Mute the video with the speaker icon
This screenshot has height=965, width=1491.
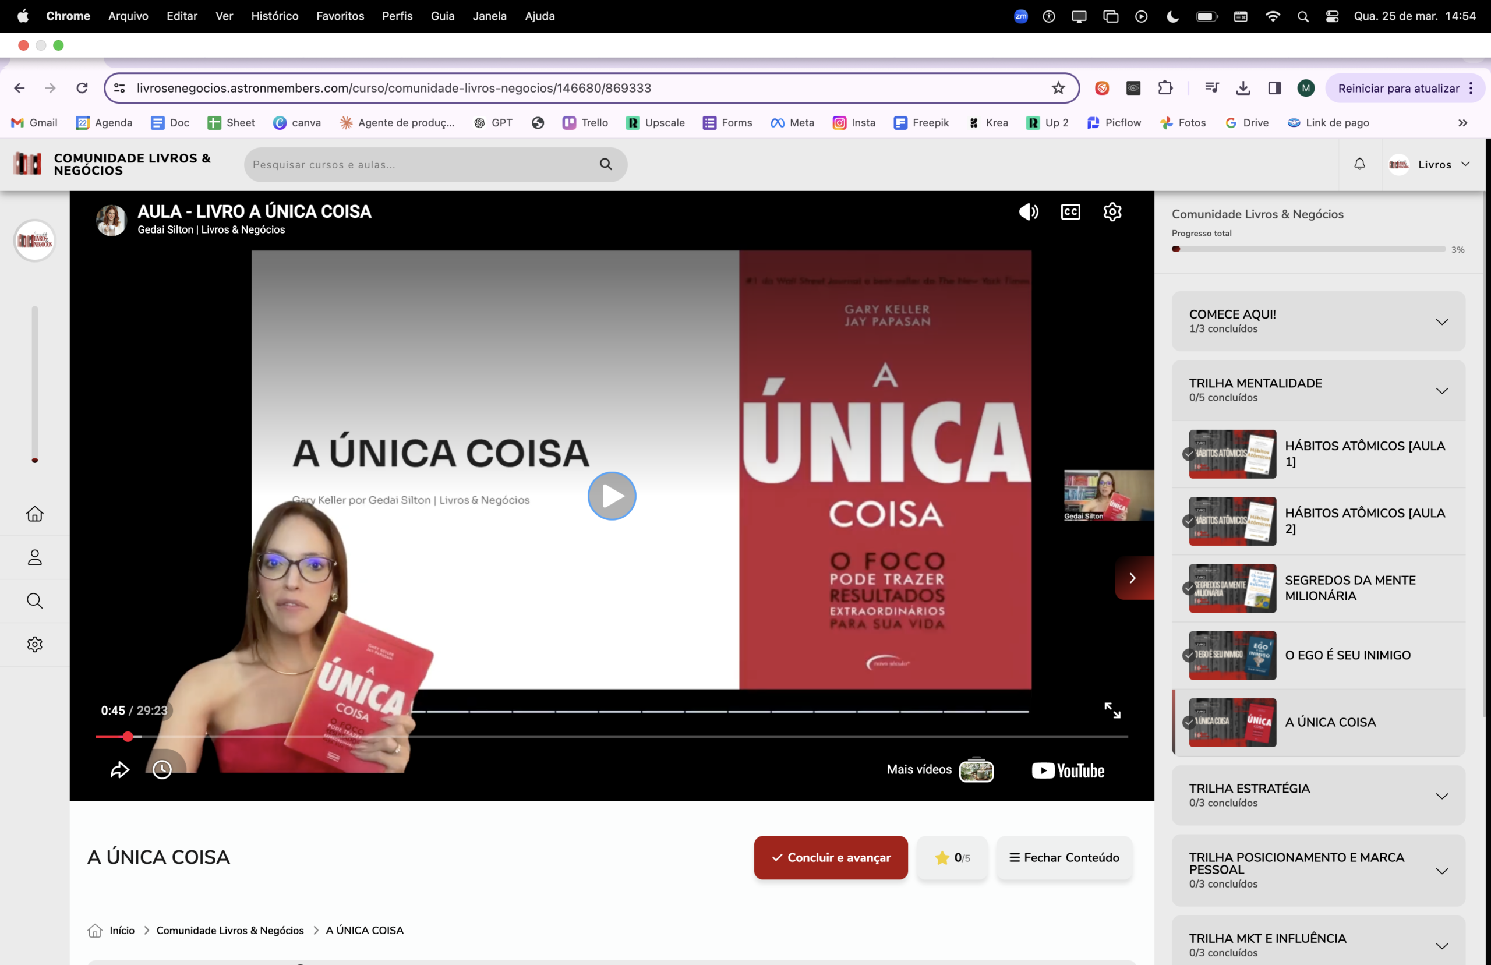click(x=1028, y=212)
